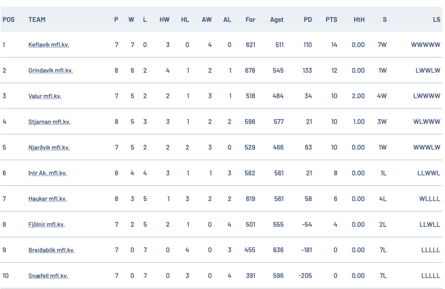Click Keflavík's WWWWW last-five form
The width and height of the screenshot is (445, 289).
coord(425,45)
